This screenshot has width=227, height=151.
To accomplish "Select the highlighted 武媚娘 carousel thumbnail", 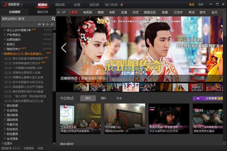I will pyautogui.click(x=131, y=87).
